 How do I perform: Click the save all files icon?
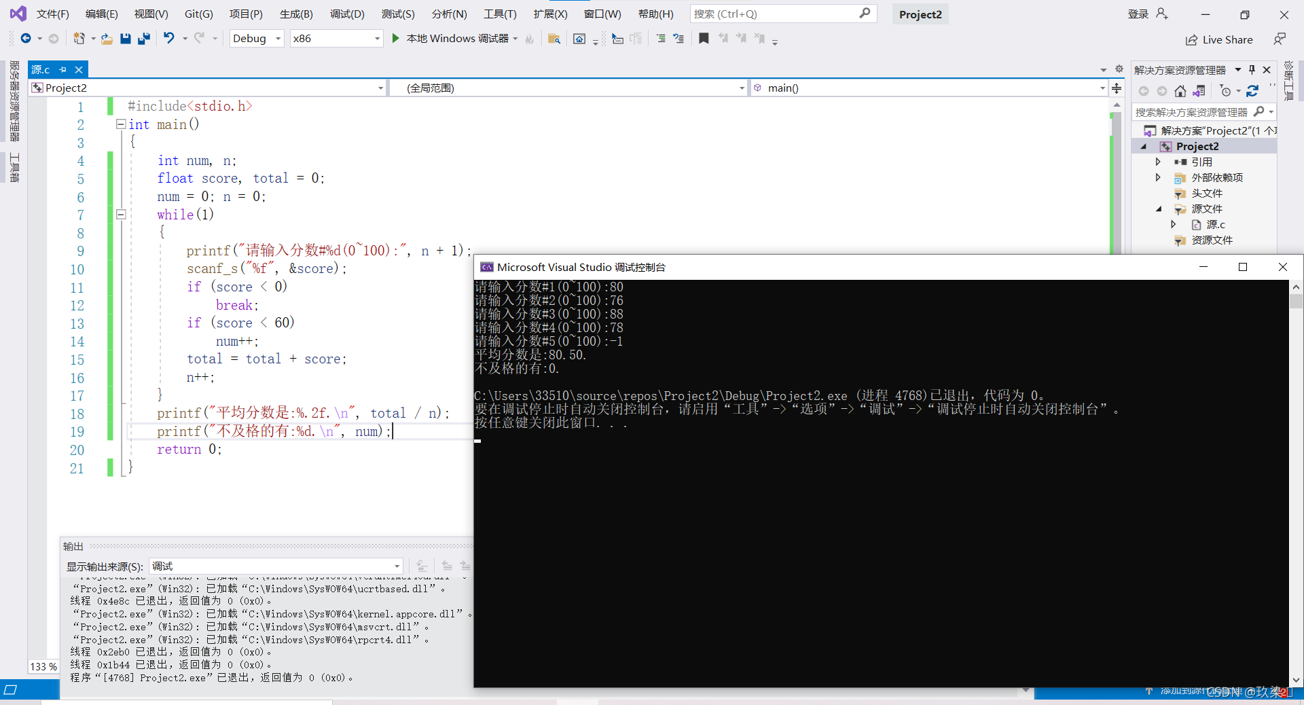tap(143, 39)
